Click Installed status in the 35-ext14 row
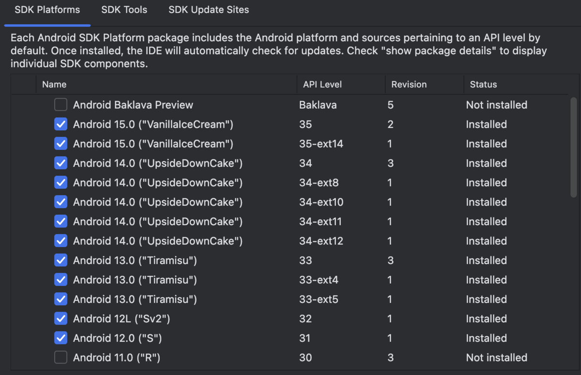The width and height of the screenshot is (581, 375). (x=486, y=144)
